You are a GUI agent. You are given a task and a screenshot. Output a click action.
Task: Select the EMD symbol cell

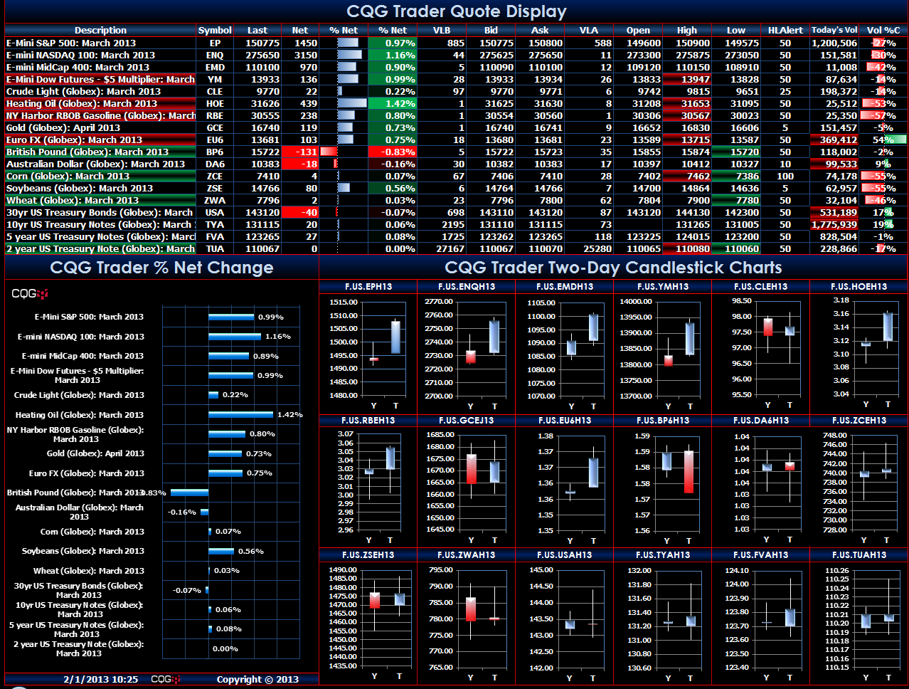pos(215,67)
